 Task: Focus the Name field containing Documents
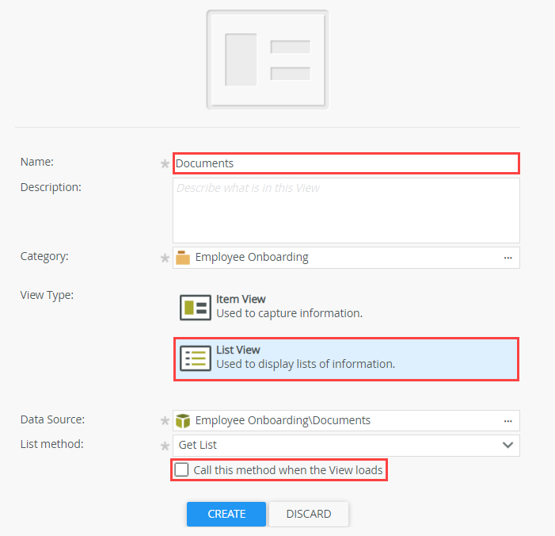point(345,163)
